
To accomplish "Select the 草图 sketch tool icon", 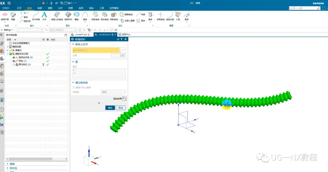I will pos(13,15).
